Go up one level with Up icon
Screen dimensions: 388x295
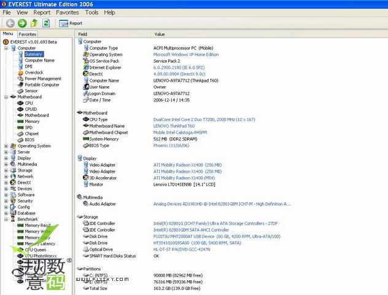[x=34, y=23]
